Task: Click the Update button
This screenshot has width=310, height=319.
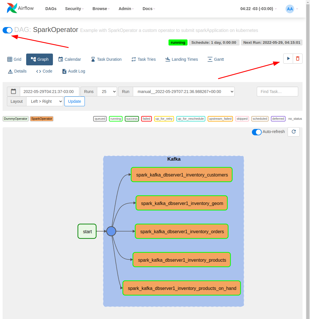Action: (74, 101)
